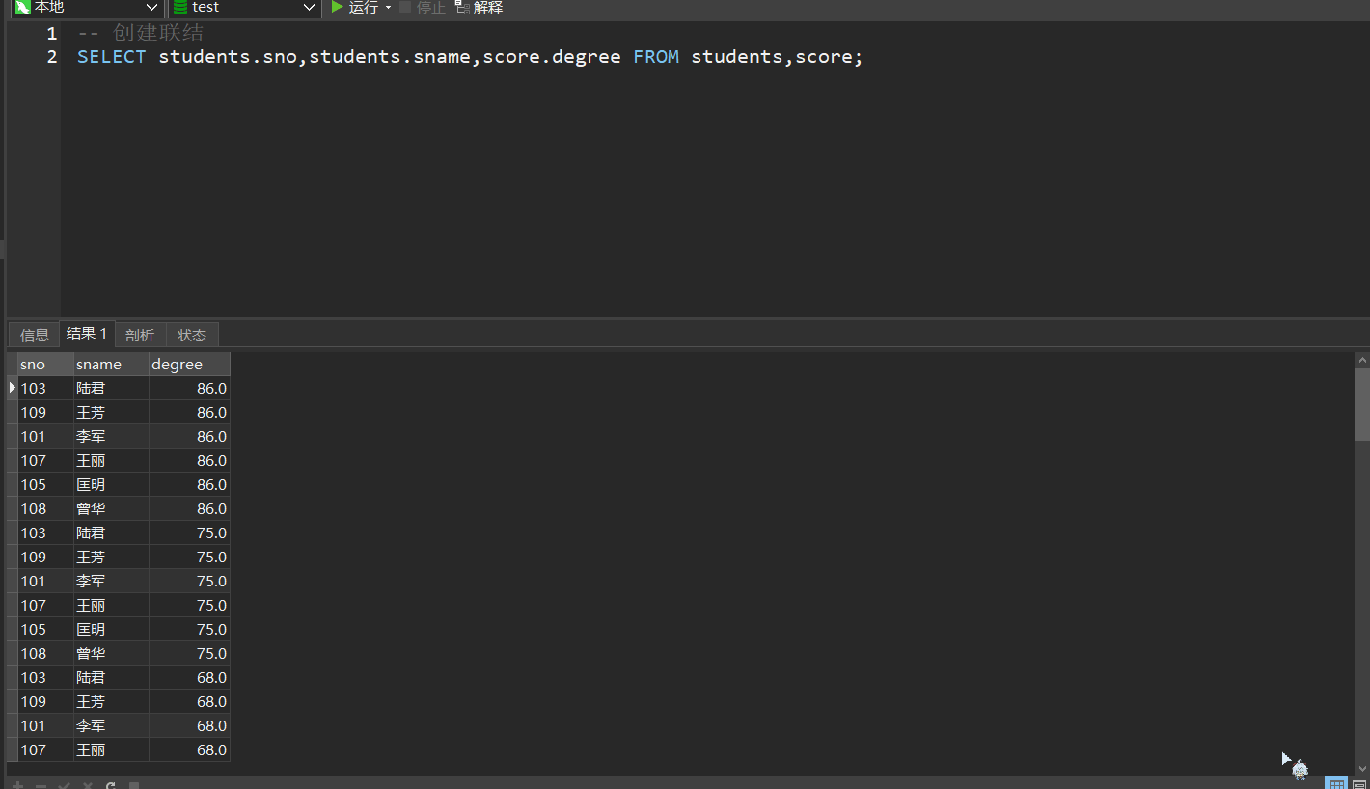Image resolution: width=1370 pixels, height=789 pixels.
Task: Place cursor in the SELECT statement line
Action: [x=470, y=57]
